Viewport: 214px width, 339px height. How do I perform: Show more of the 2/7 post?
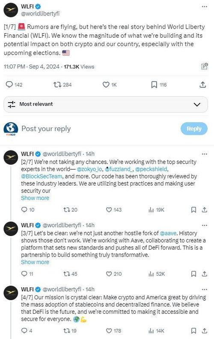[x=35, y=198]
